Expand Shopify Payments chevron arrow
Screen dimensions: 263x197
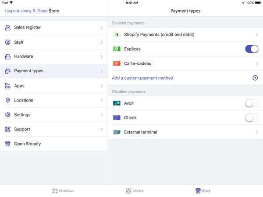click(x=256, y=35)
